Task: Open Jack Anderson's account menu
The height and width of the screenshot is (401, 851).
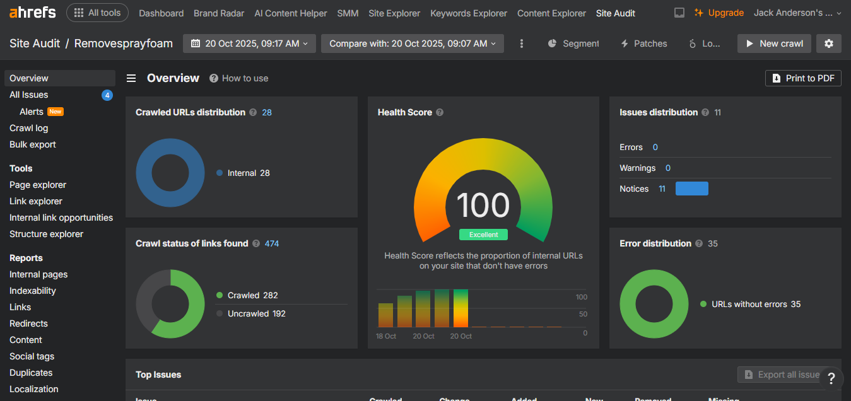Action: (x=797, y=13)
